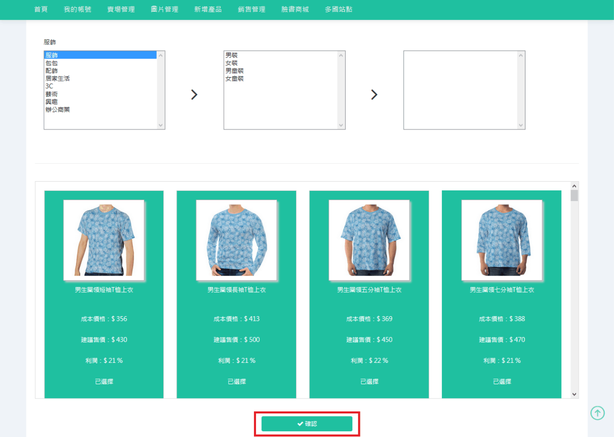
Task: Click the 七分袖 T-shirt thumbnail
Action: 501,239
